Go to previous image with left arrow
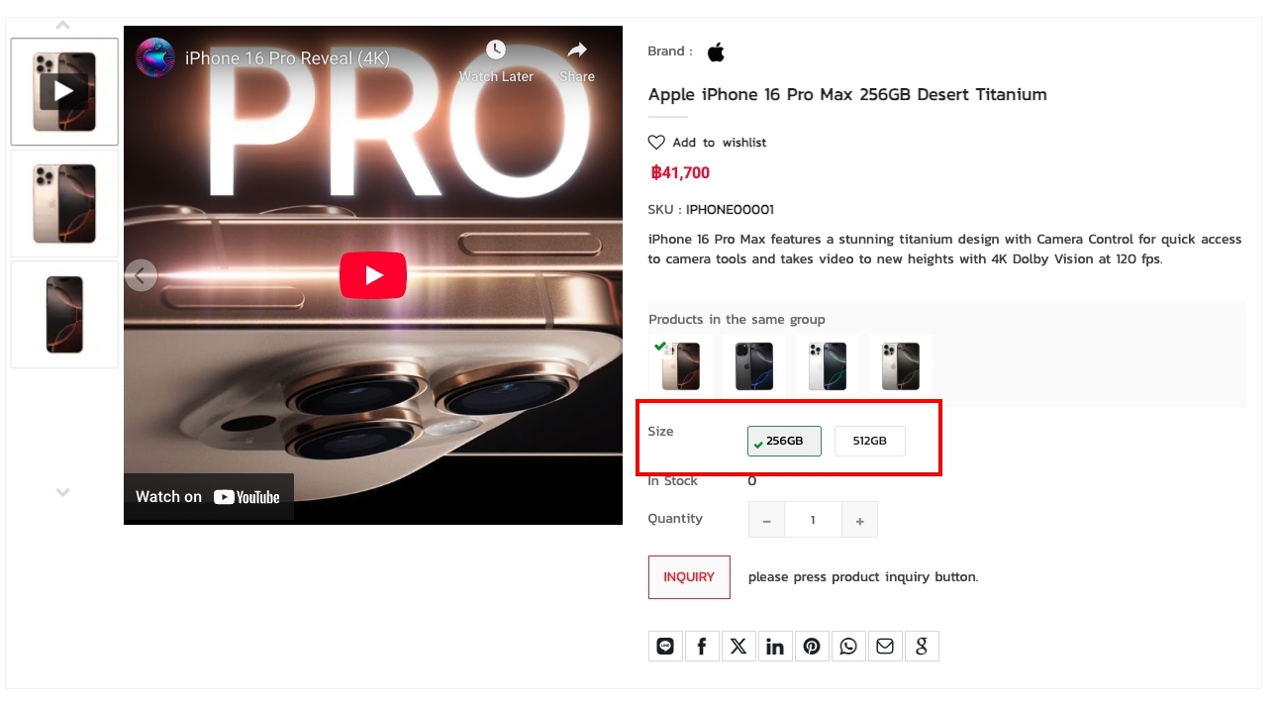Image resolution: width=1276 pixels, height=708 pixels. (x=141, y=275)
